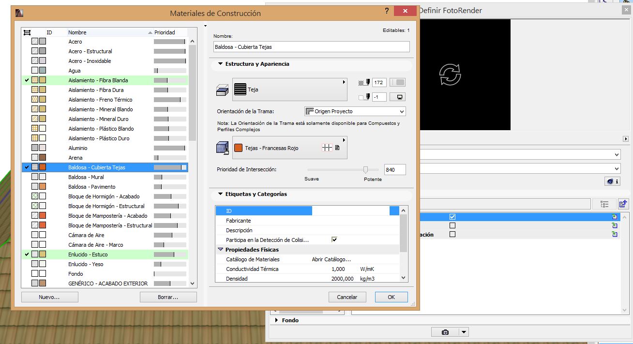Open the Orientación de la Trama dropdown
Screen dimensions: 633x344
[x=355, y=111]
